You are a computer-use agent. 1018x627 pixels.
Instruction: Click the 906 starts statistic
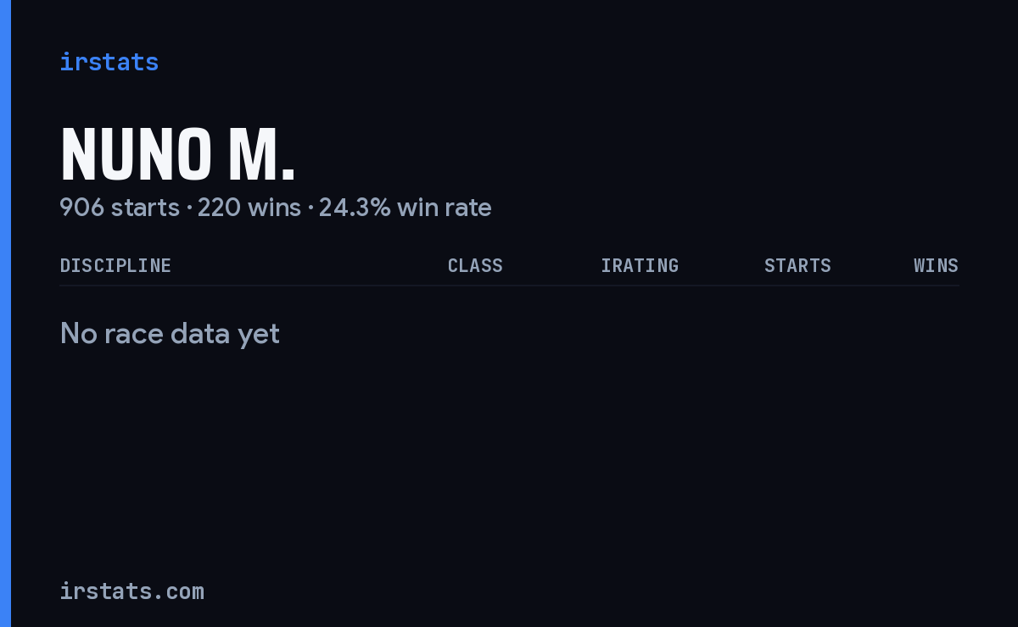point(120,208)
